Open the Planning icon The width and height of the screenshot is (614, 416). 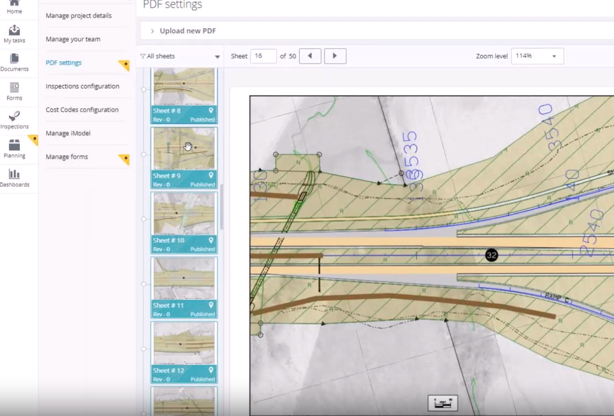[x=14, y=145]
